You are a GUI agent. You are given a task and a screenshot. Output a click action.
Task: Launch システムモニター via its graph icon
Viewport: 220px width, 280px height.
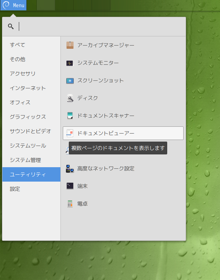click(x=70, y=63)
